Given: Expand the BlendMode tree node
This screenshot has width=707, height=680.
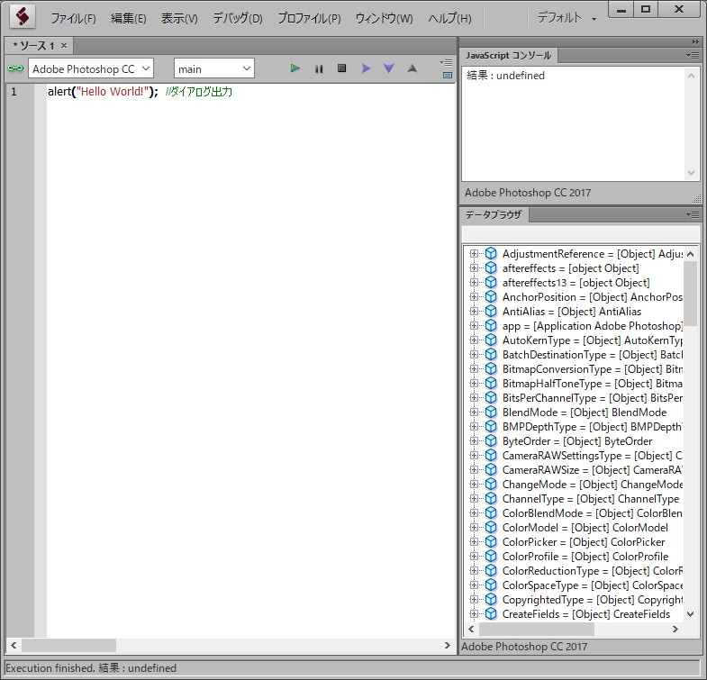Looking at the screenshot, I should [475, 413].
